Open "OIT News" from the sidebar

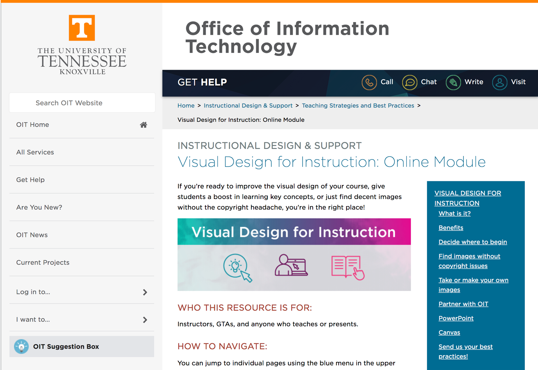(x=32, y=234)
